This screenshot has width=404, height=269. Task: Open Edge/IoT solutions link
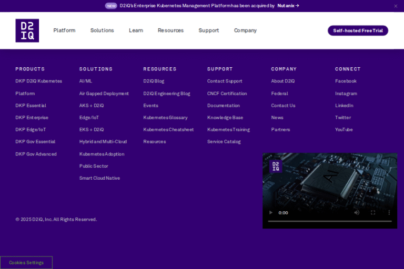pyautogui.click(x=89, y=118)
